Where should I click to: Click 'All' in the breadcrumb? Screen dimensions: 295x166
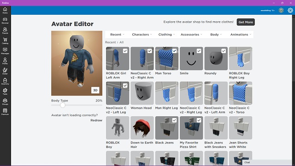122,42
